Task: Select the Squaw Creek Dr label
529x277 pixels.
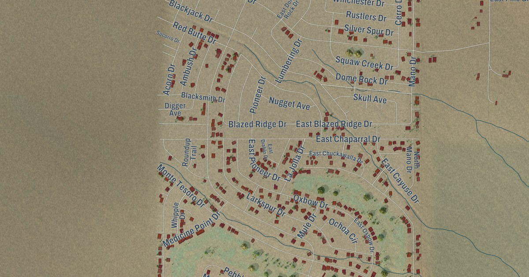Action: pyautogui.click(x=364, y=63)
